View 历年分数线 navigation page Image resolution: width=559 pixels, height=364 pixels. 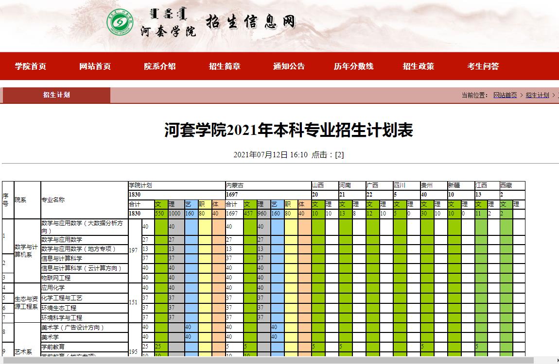pos(353,66)
